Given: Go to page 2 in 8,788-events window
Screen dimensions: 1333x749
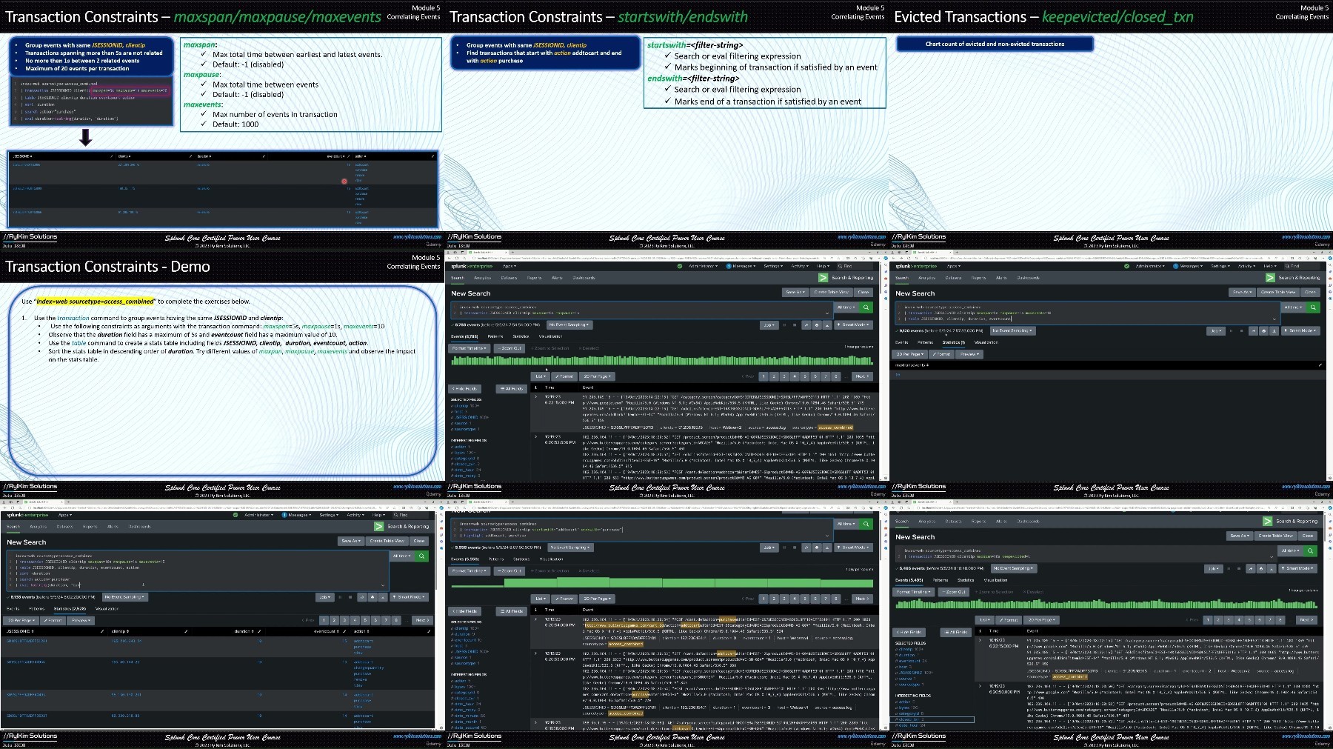Looking at the screenshot, I should pyautogui.click(x=774, y=376).
